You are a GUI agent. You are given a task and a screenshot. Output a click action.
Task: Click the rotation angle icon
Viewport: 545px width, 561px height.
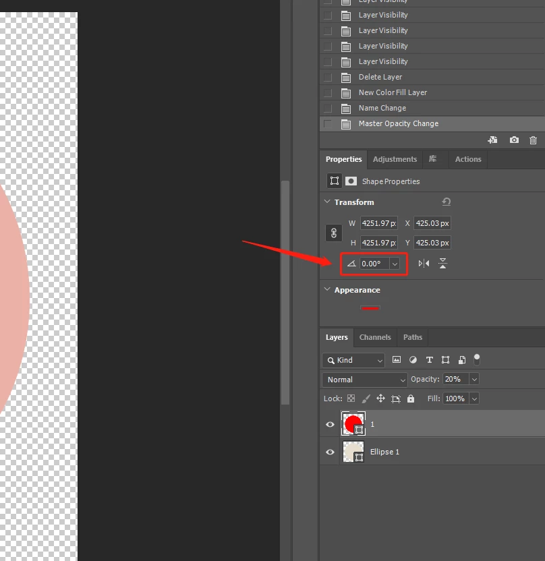[351, 264]
